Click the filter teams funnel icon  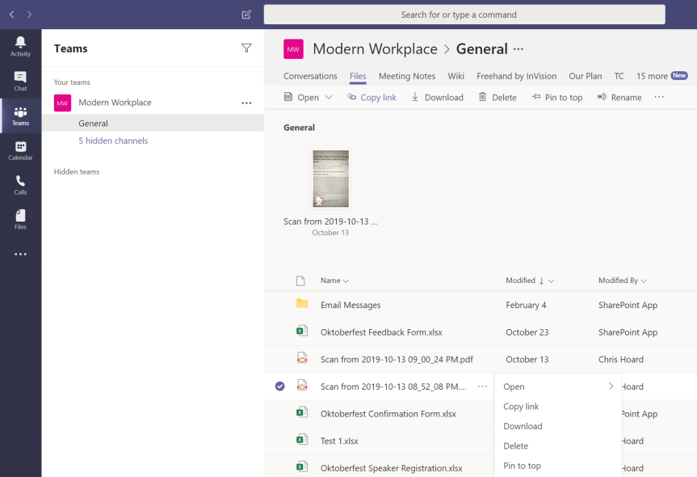(x=246, y=49)
